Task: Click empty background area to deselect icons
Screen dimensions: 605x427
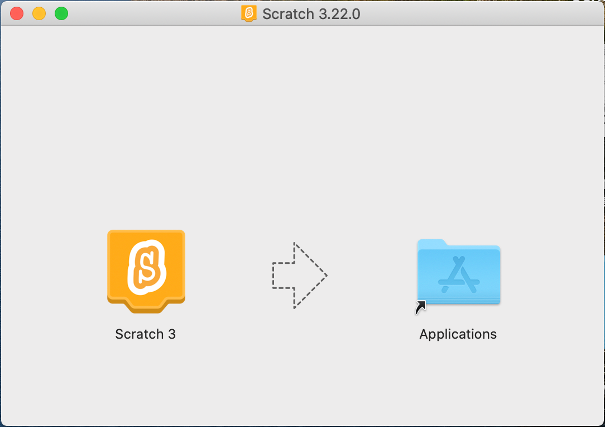Action: [x=301, y=116]
